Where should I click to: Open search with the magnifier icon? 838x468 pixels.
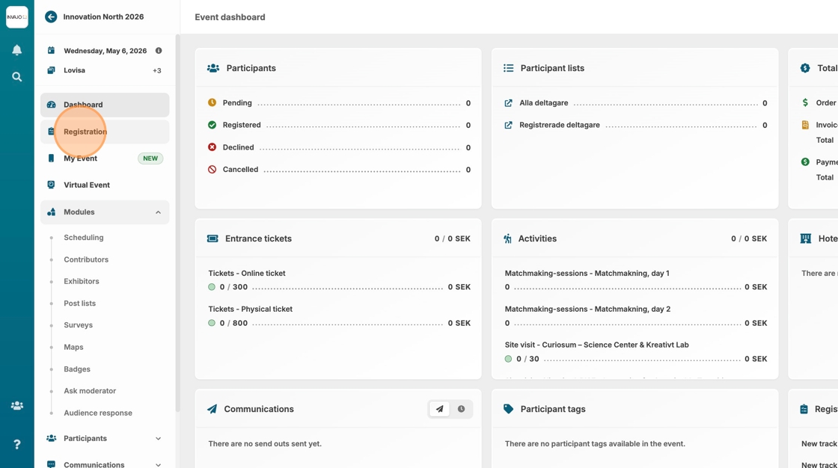coord(16,76)
